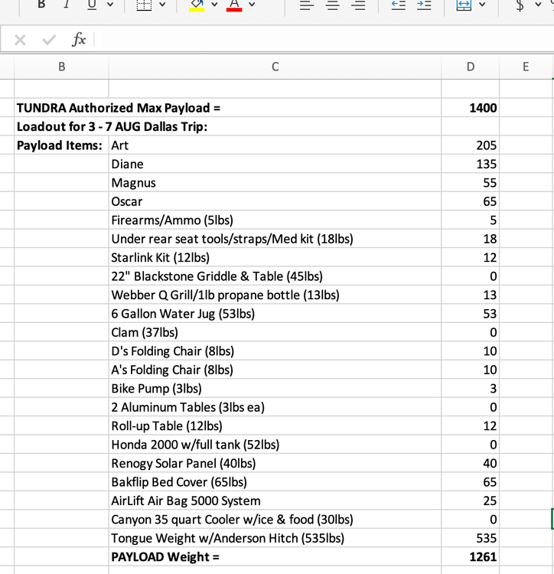
Task: Align text right
Action: [x=357, y=5]
